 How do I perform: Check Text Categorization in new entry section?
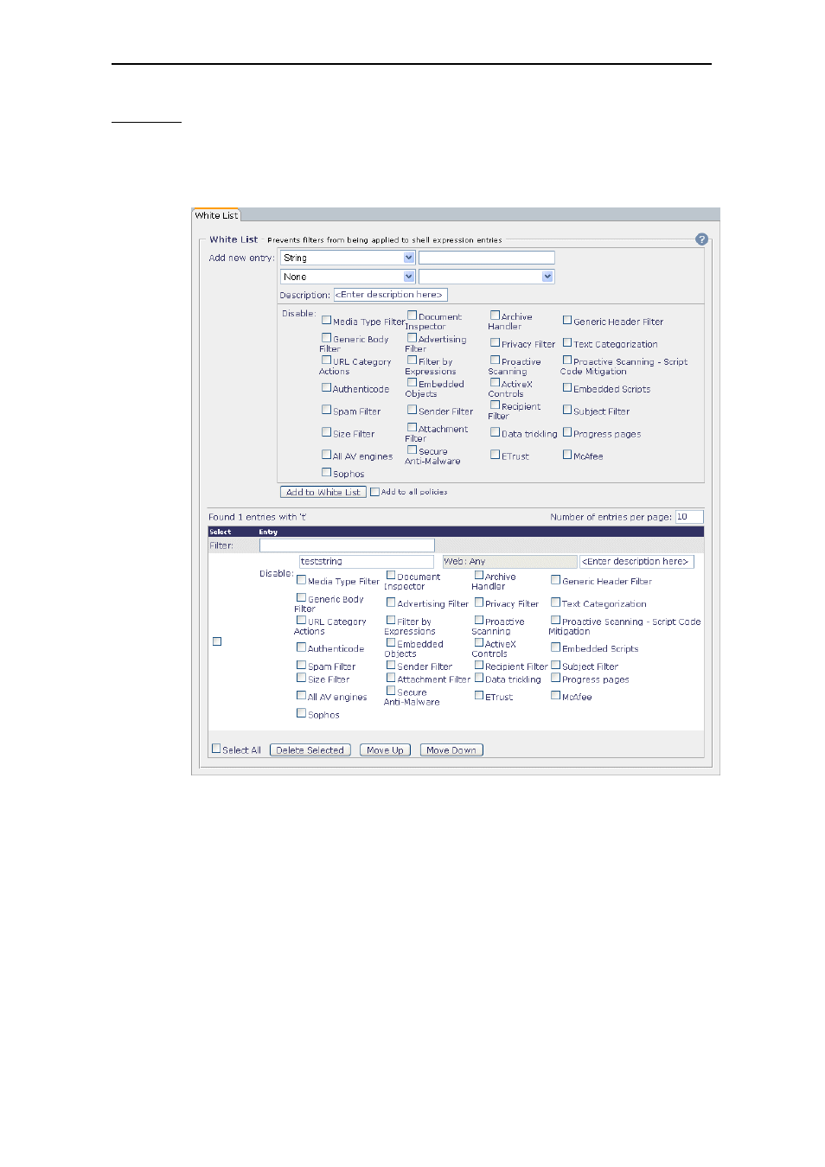pyautogui.click(x=568, y=342)
